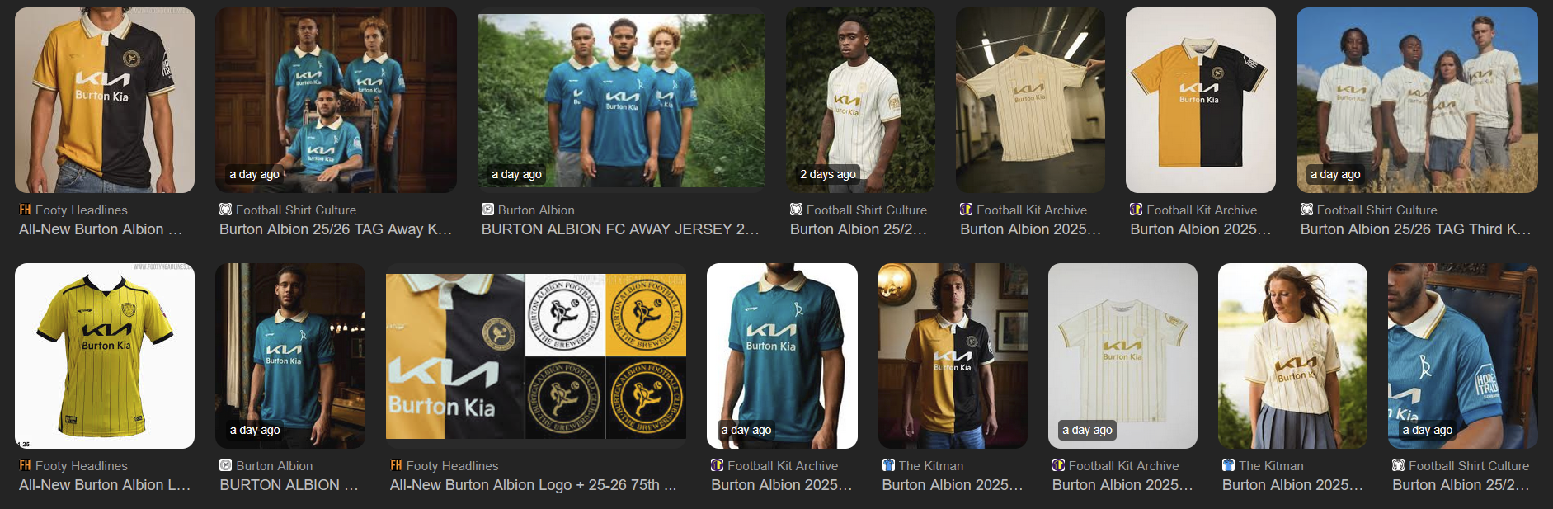Open the yellow-black flat shirt thumbnail on a white background
This screenshot has width=1553, height=509.
click(1200, 100)
